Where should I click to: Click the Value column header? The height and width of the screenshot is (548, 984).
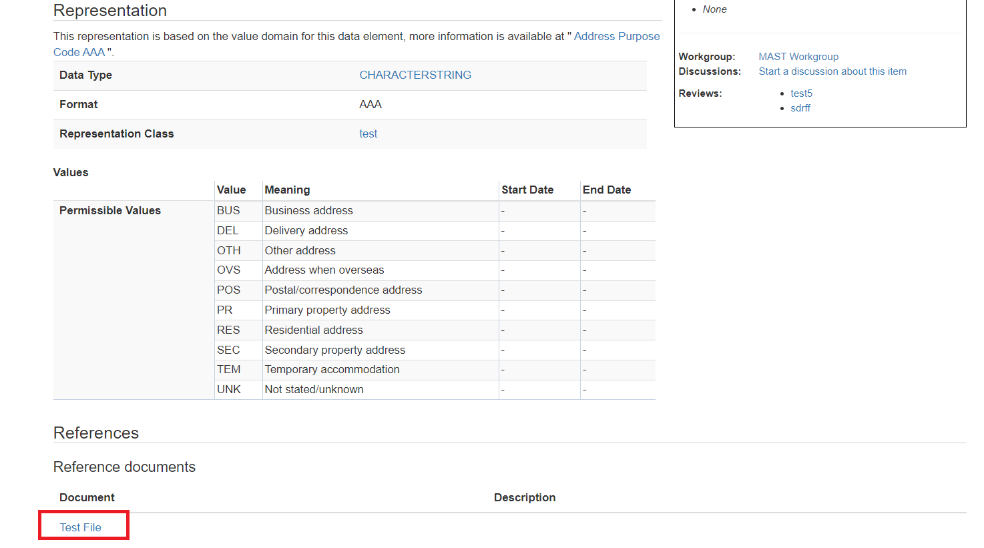click(231, 190)
